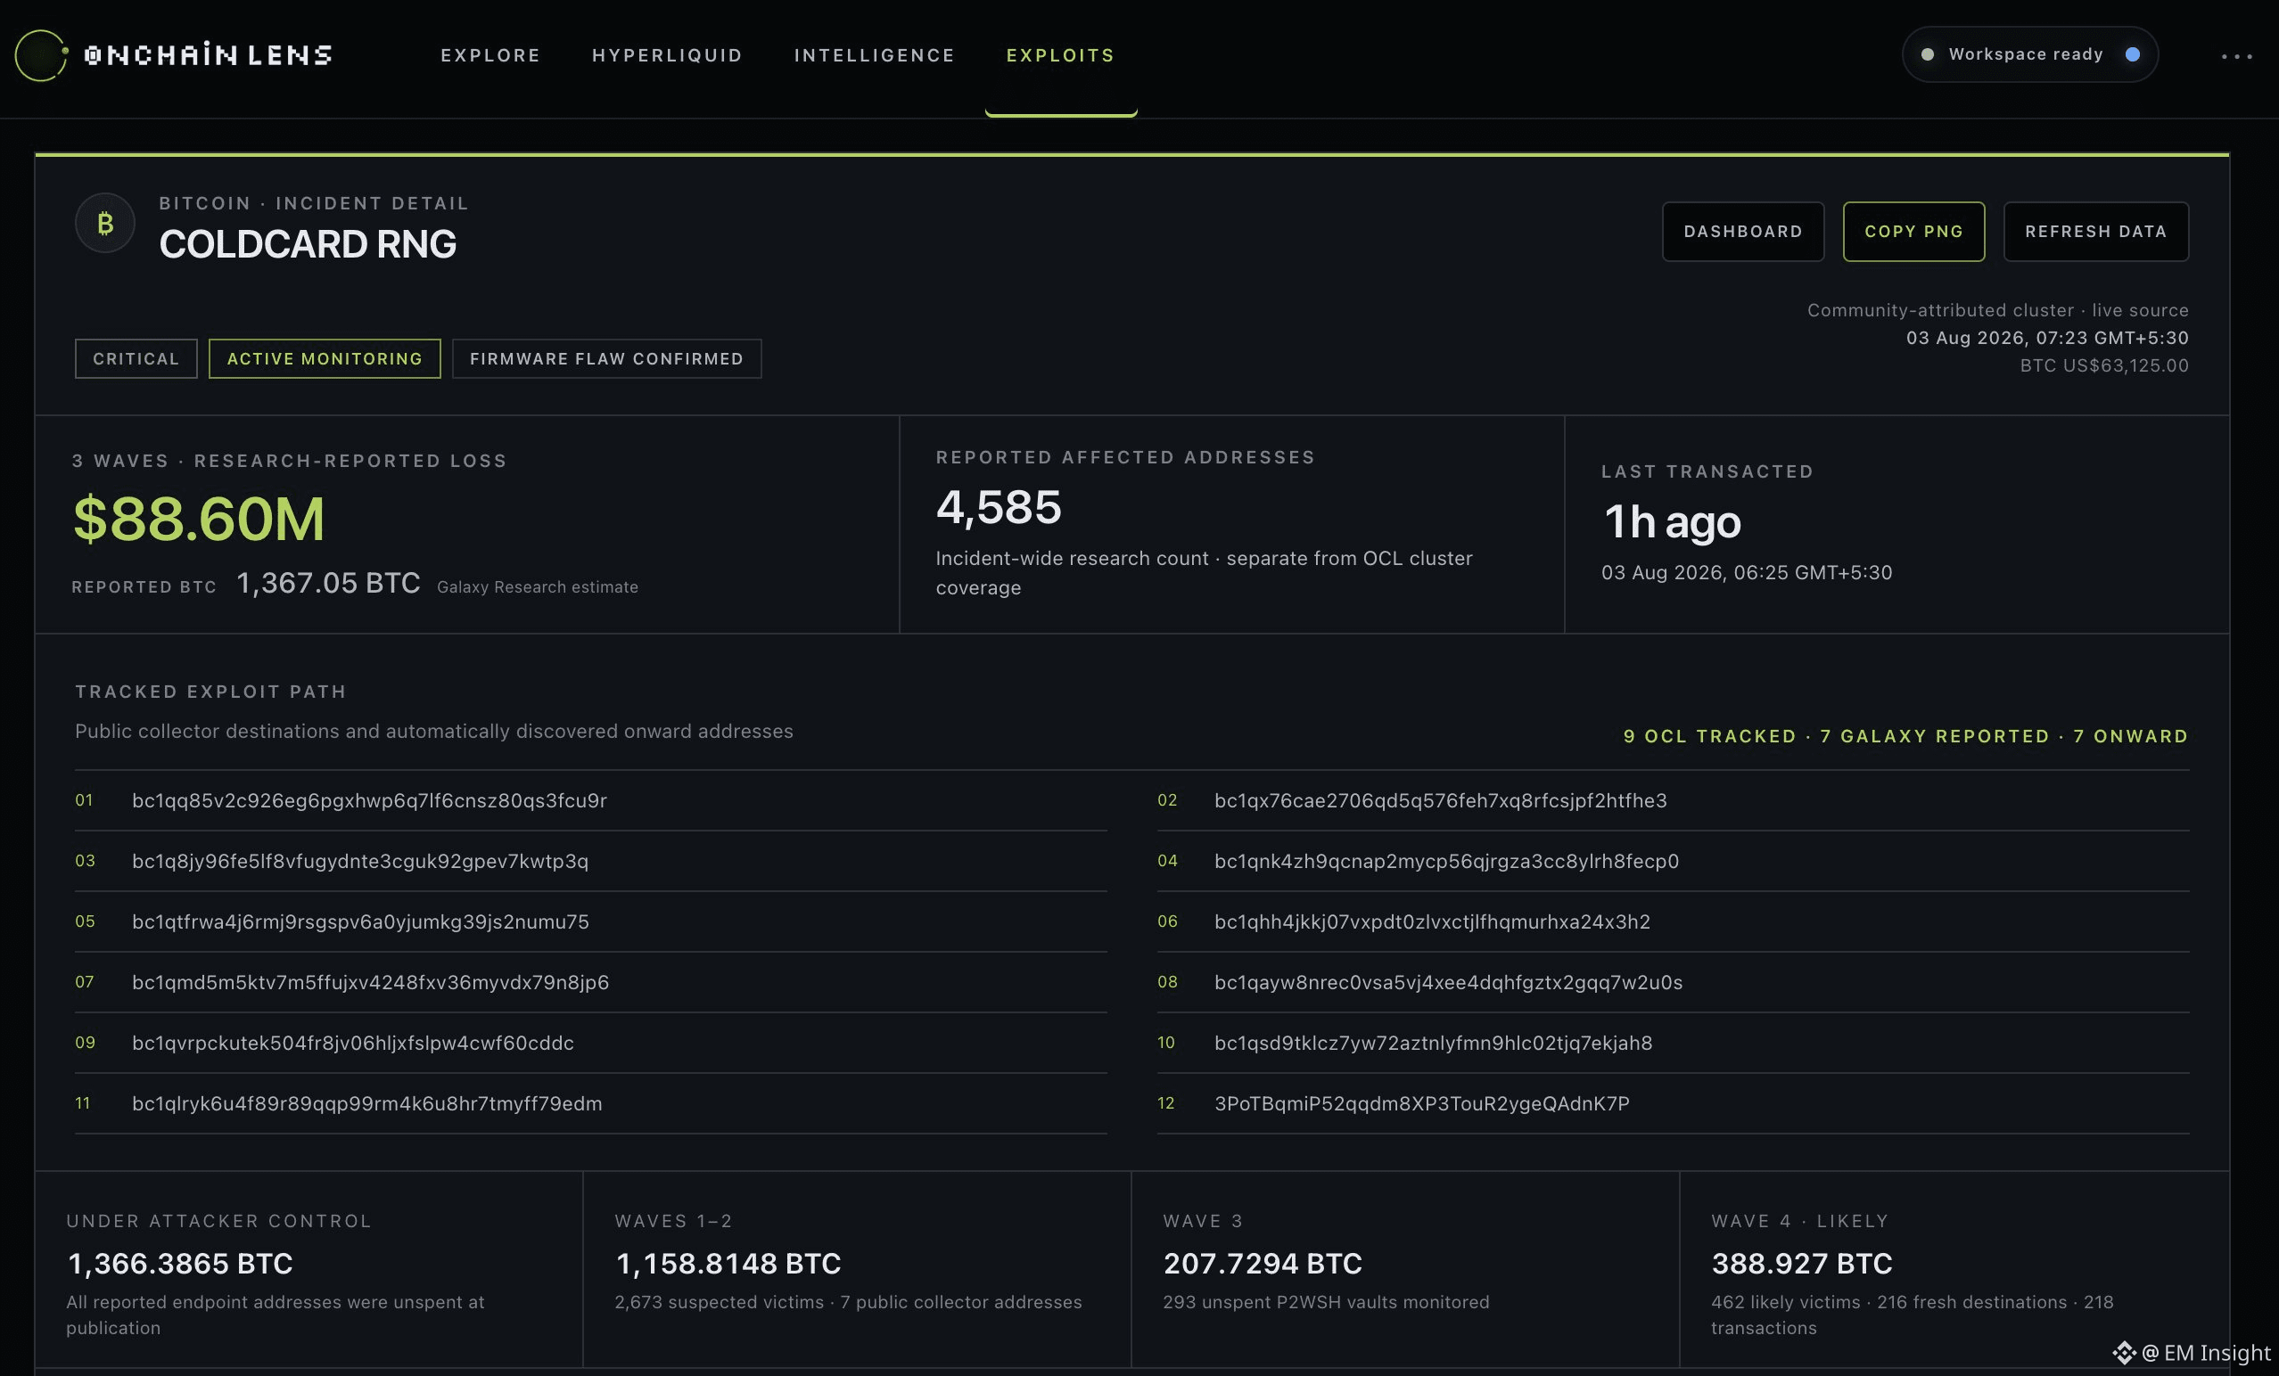This screenshot has height=1376, width=2279.
Task: Click the Bitcoin symbol incident icon
Action: click(x=104, y=223)
